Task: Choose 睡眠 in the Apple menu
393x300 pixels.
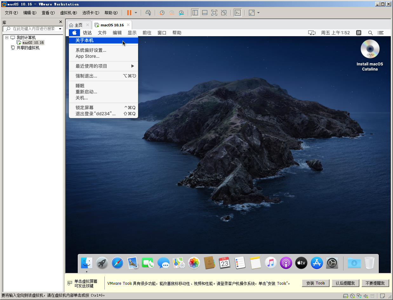Action: point(103,86)
